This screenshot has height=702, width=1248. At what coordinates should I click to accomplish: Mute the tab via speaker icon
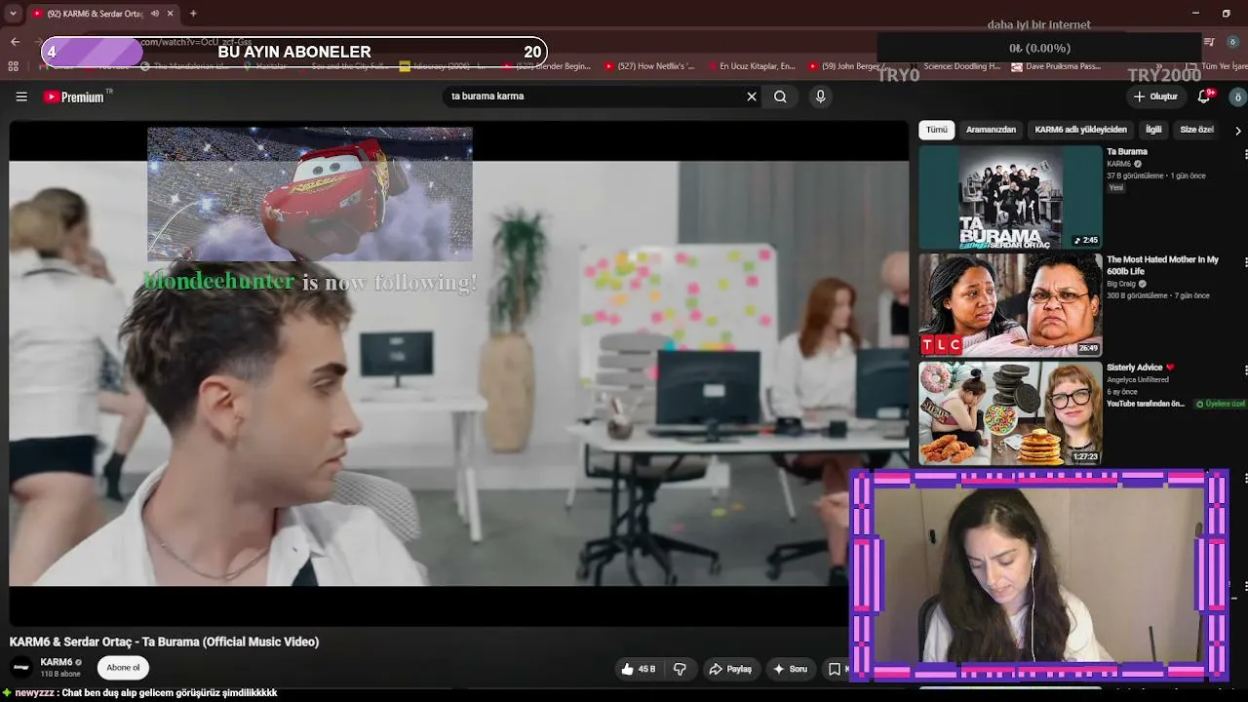tap(155, 14)
